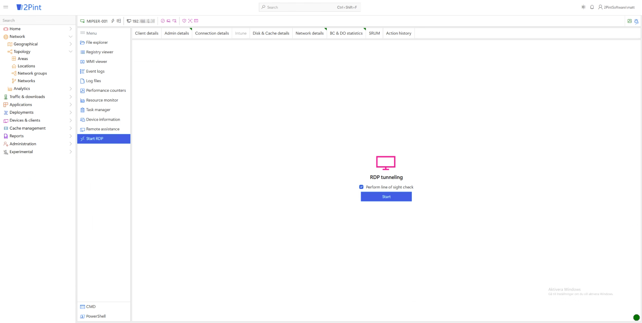Click the pink face-scan toolbar icon

tap(190, 21)
